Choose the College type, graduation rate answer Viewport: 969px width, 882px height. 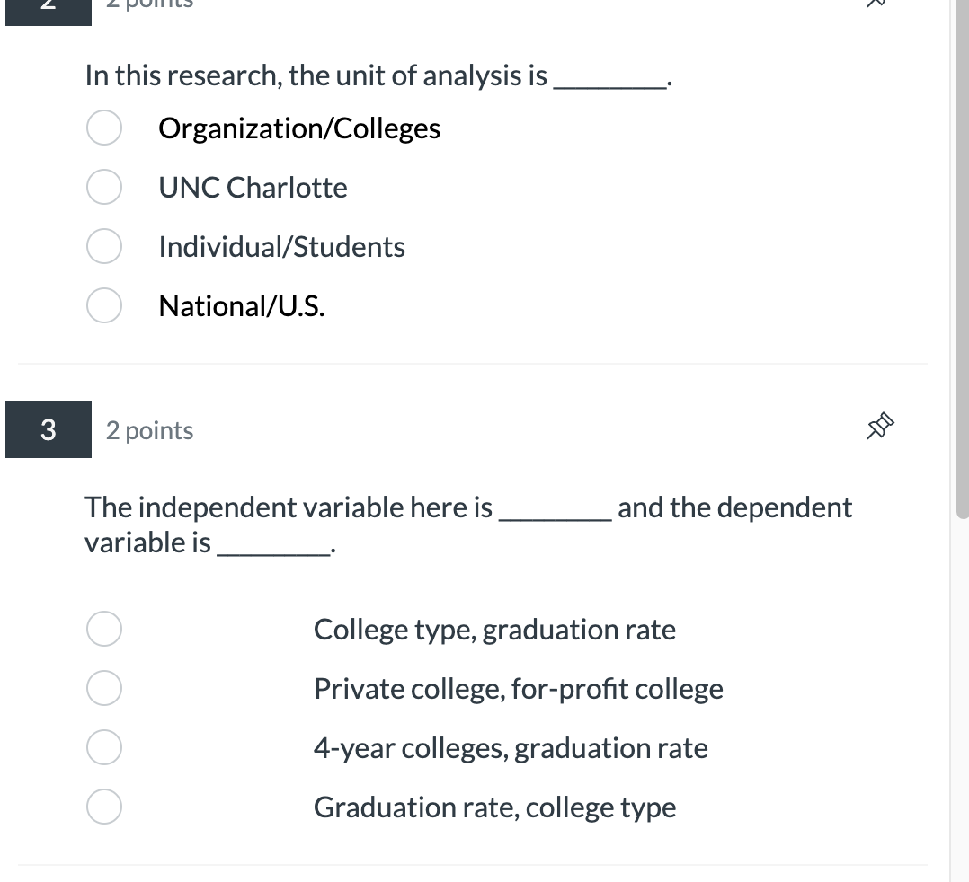click(103, 629)
